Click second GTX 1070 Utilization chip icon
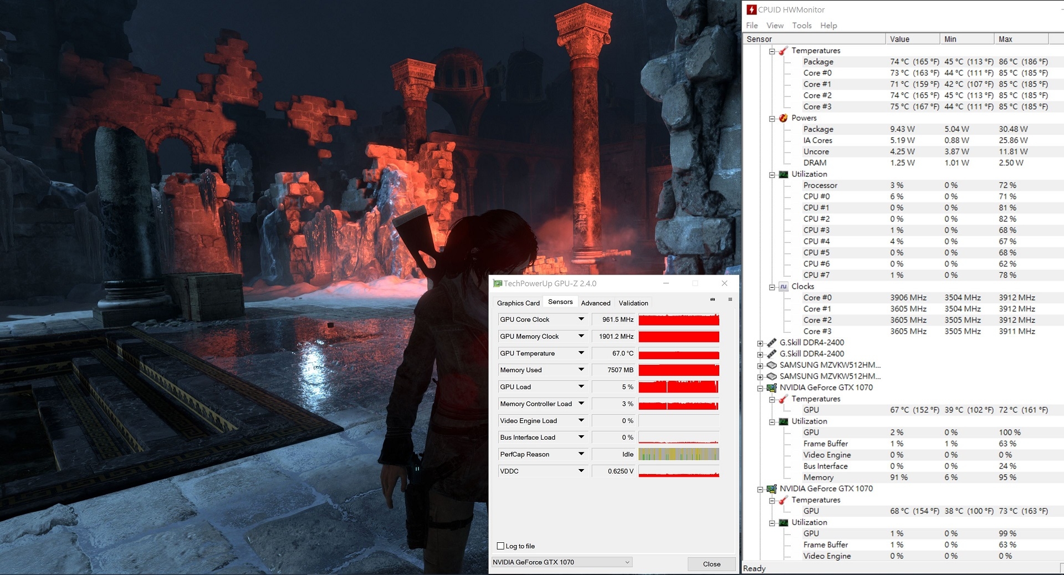Viewport: 1064px width, 575px height. 783,522
